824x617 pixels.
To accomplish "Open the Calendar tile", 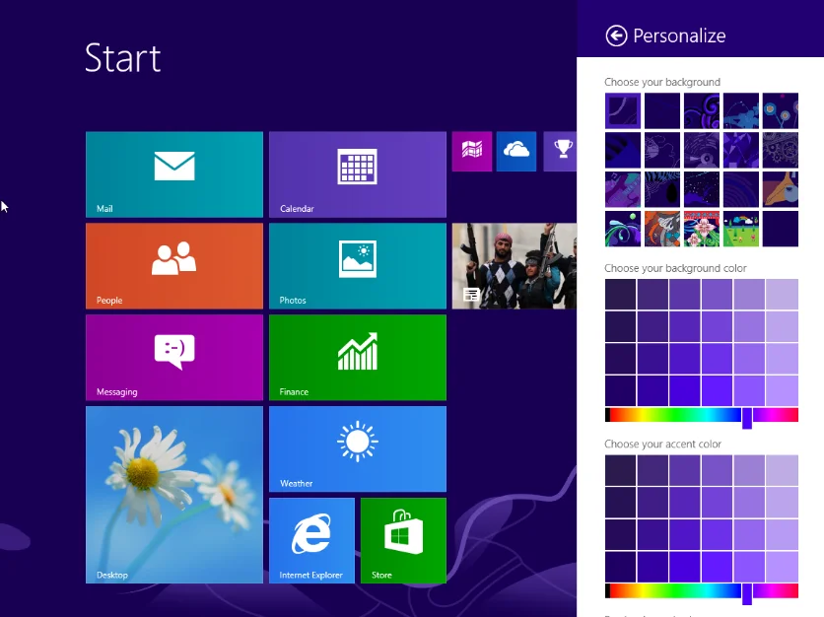I will click(x=358, y=174).
